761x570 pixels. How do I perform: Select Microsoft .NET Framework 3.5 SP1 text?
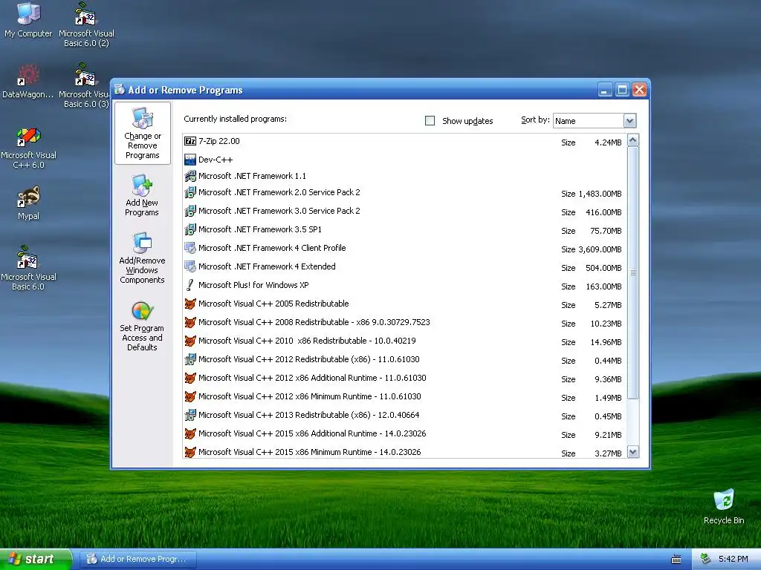tap(260, 229)
